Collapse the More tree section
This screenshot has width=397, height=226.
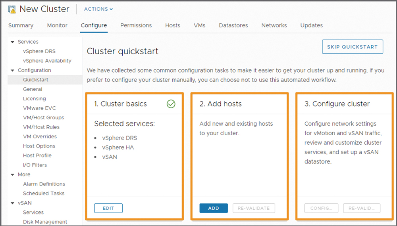pyautogui.click(x=12, y=175)
